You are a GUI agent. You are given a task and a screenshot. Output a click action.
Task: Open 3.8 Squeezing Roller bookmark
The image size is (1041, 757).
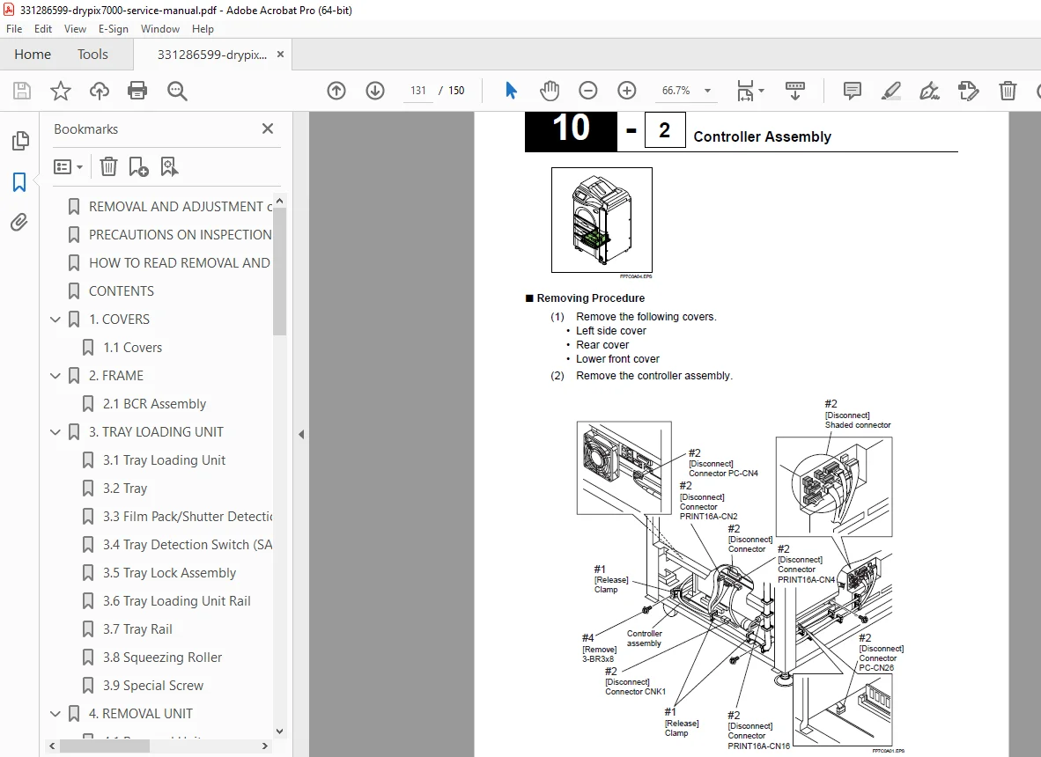tap(162, 658)
